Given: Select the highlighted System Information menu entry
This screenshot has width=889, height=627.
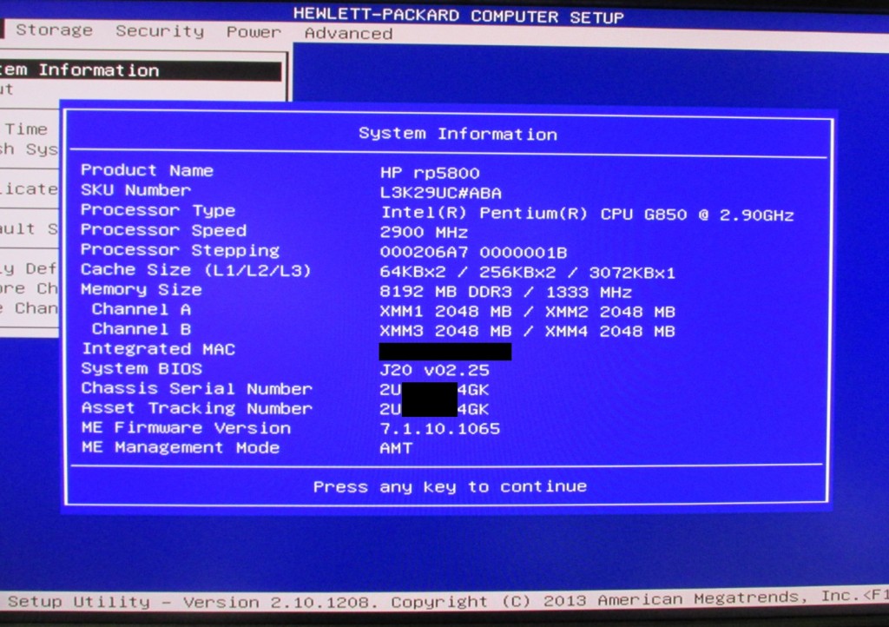Looking at the screenshot, I should (x=140, y=71).
